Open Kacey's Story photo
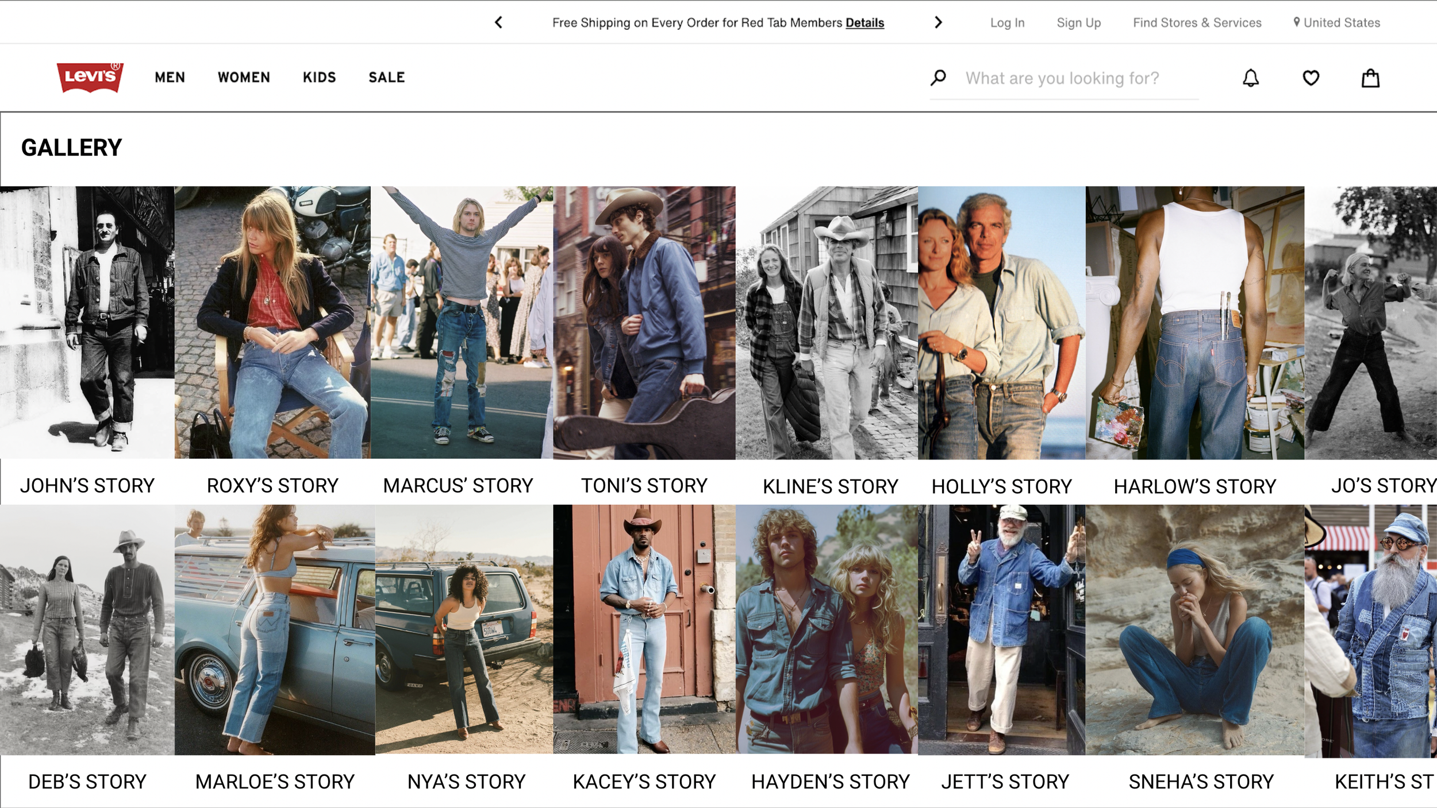 click(x=644, y=629)
